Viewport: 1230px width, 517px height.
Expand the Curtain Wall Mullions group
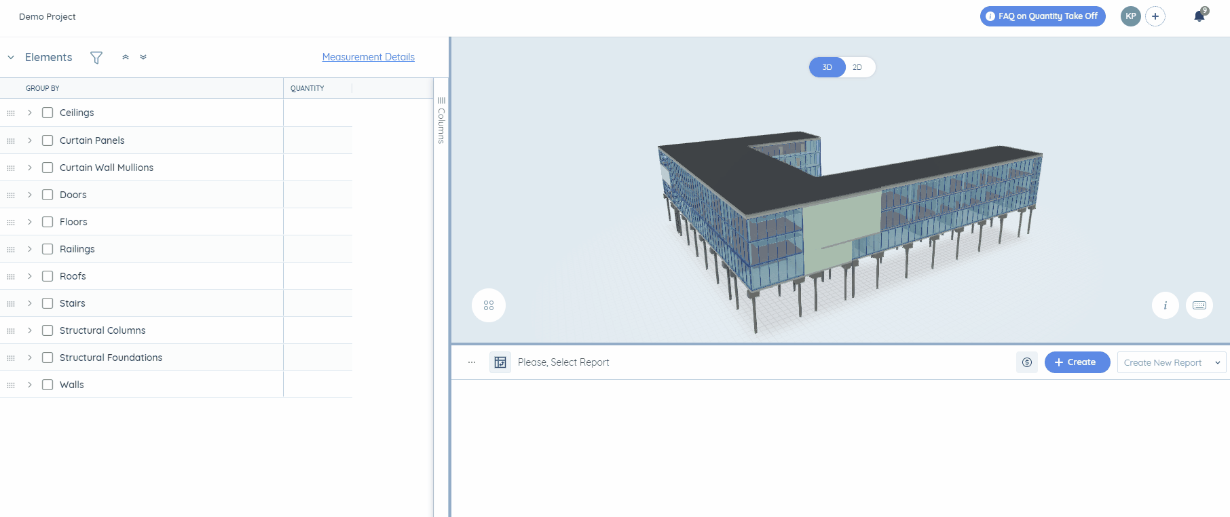tap(30, 168)
